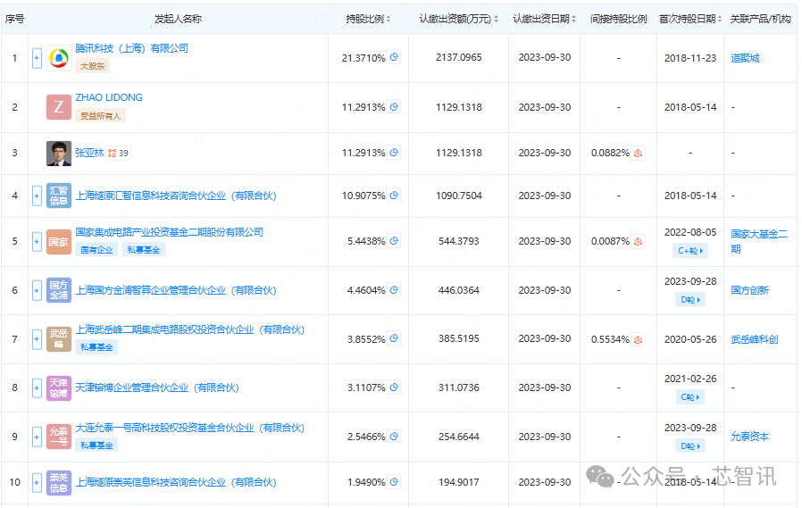Open ZHAO LIDONG profile link
The height and width of the screenshot is (508, 802).
109,97
